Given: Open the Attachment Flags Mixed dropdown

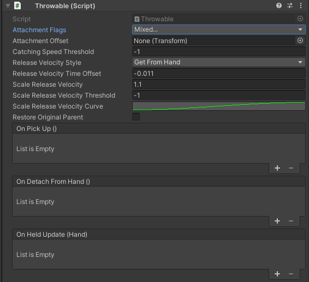Looking at the screenshot, I should (219, 29).
